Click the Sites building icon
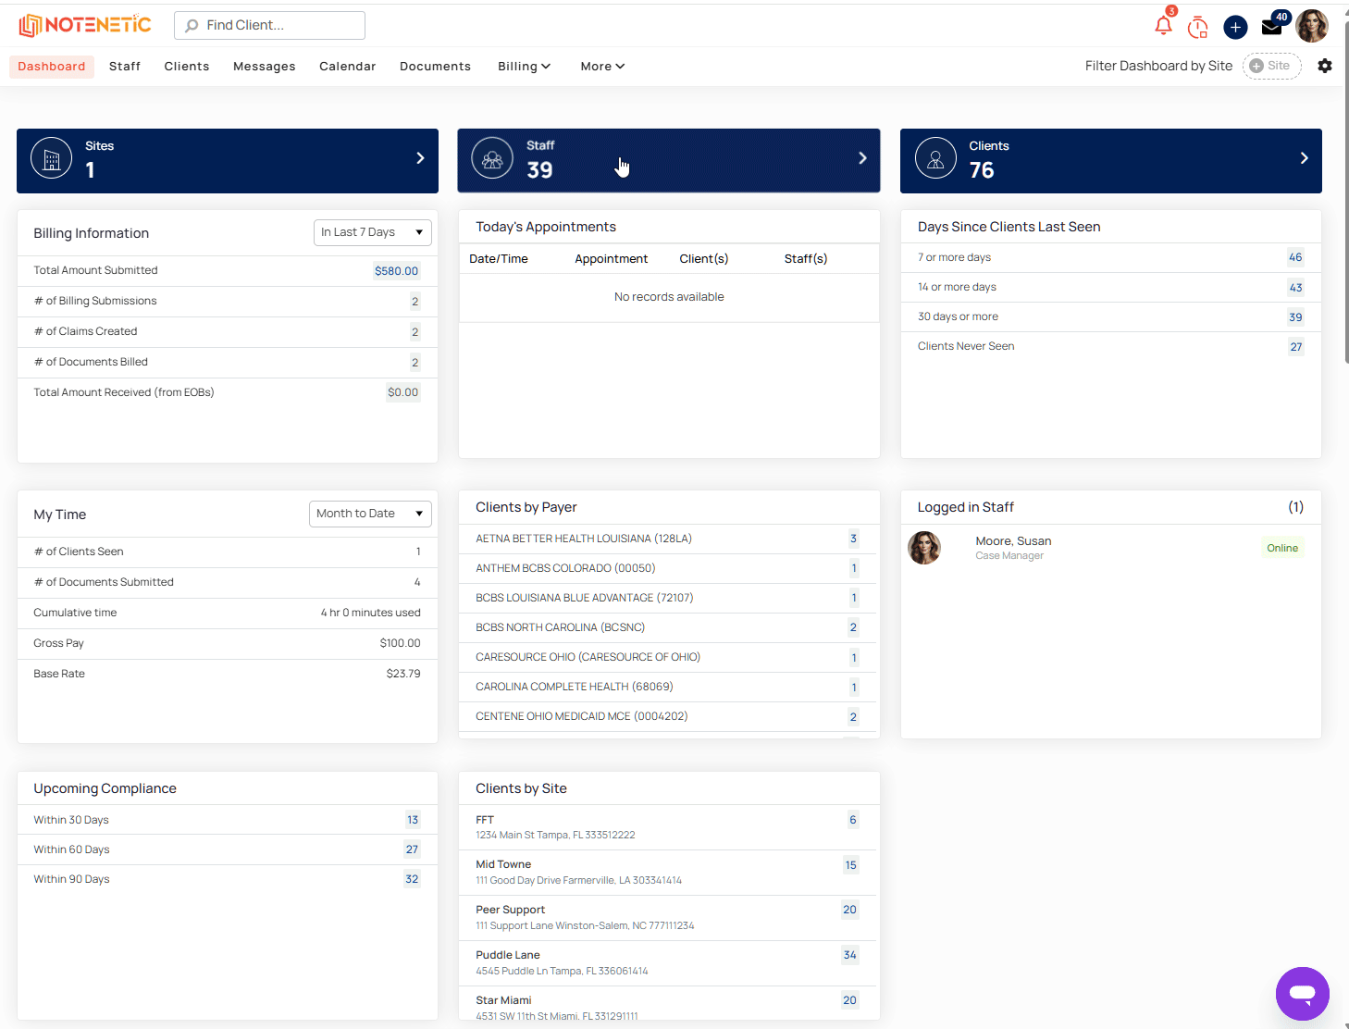The width and height of the screenshot is (1349, 1029). [x=52, y=159]
